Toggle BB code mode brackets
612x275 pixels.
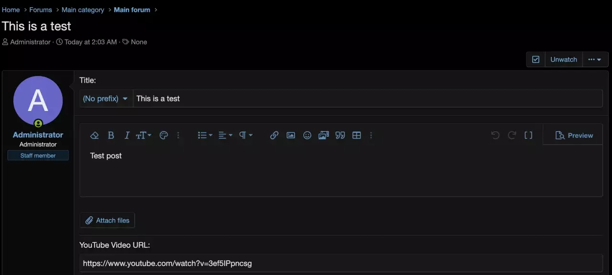(x=528, y=135)
